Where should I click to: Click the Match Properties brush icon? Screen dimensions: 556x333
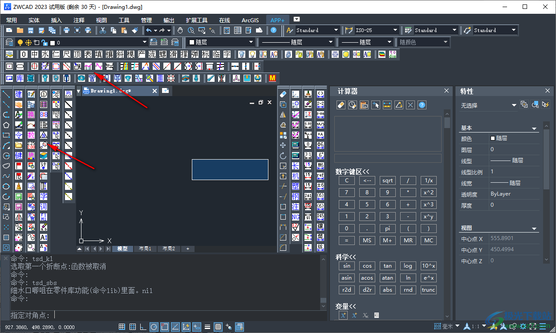135,30
